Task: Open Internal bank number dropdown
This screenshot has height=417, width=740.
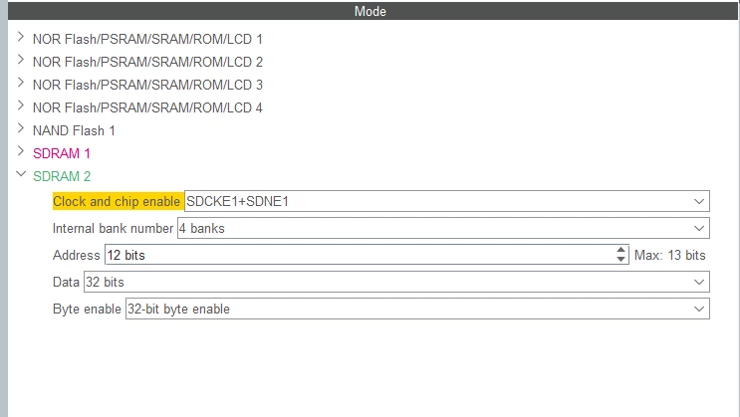Action: [x=443, y=228]
